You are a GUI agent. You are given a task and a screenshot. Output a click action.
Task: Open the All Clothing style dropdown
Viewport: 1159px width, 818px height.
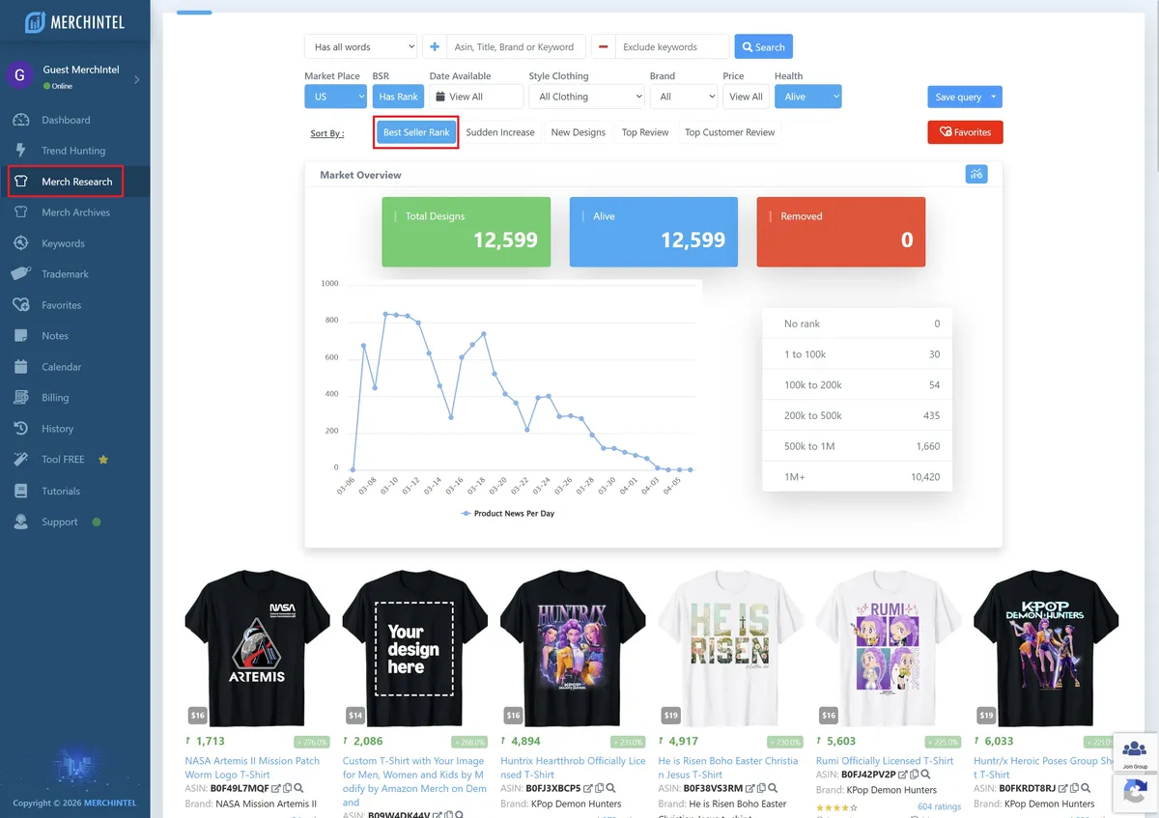click(x=586, y=96)
